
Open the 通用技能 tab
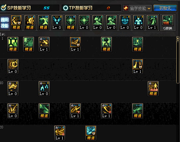5,23
